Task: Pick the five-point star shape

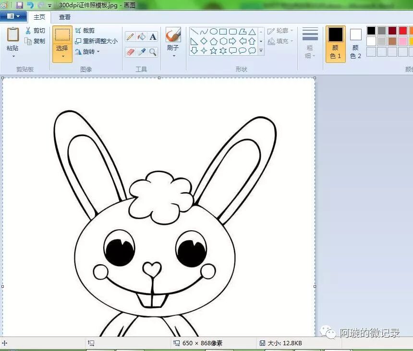Action: (213, 50)
